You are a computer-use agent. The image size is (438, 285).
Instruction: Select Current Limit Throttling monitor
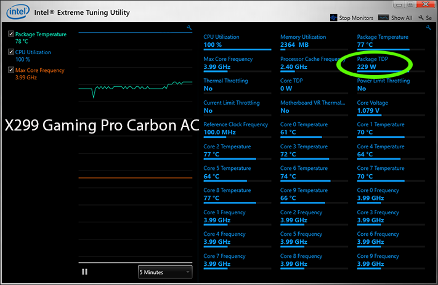(x=237, y=107)
